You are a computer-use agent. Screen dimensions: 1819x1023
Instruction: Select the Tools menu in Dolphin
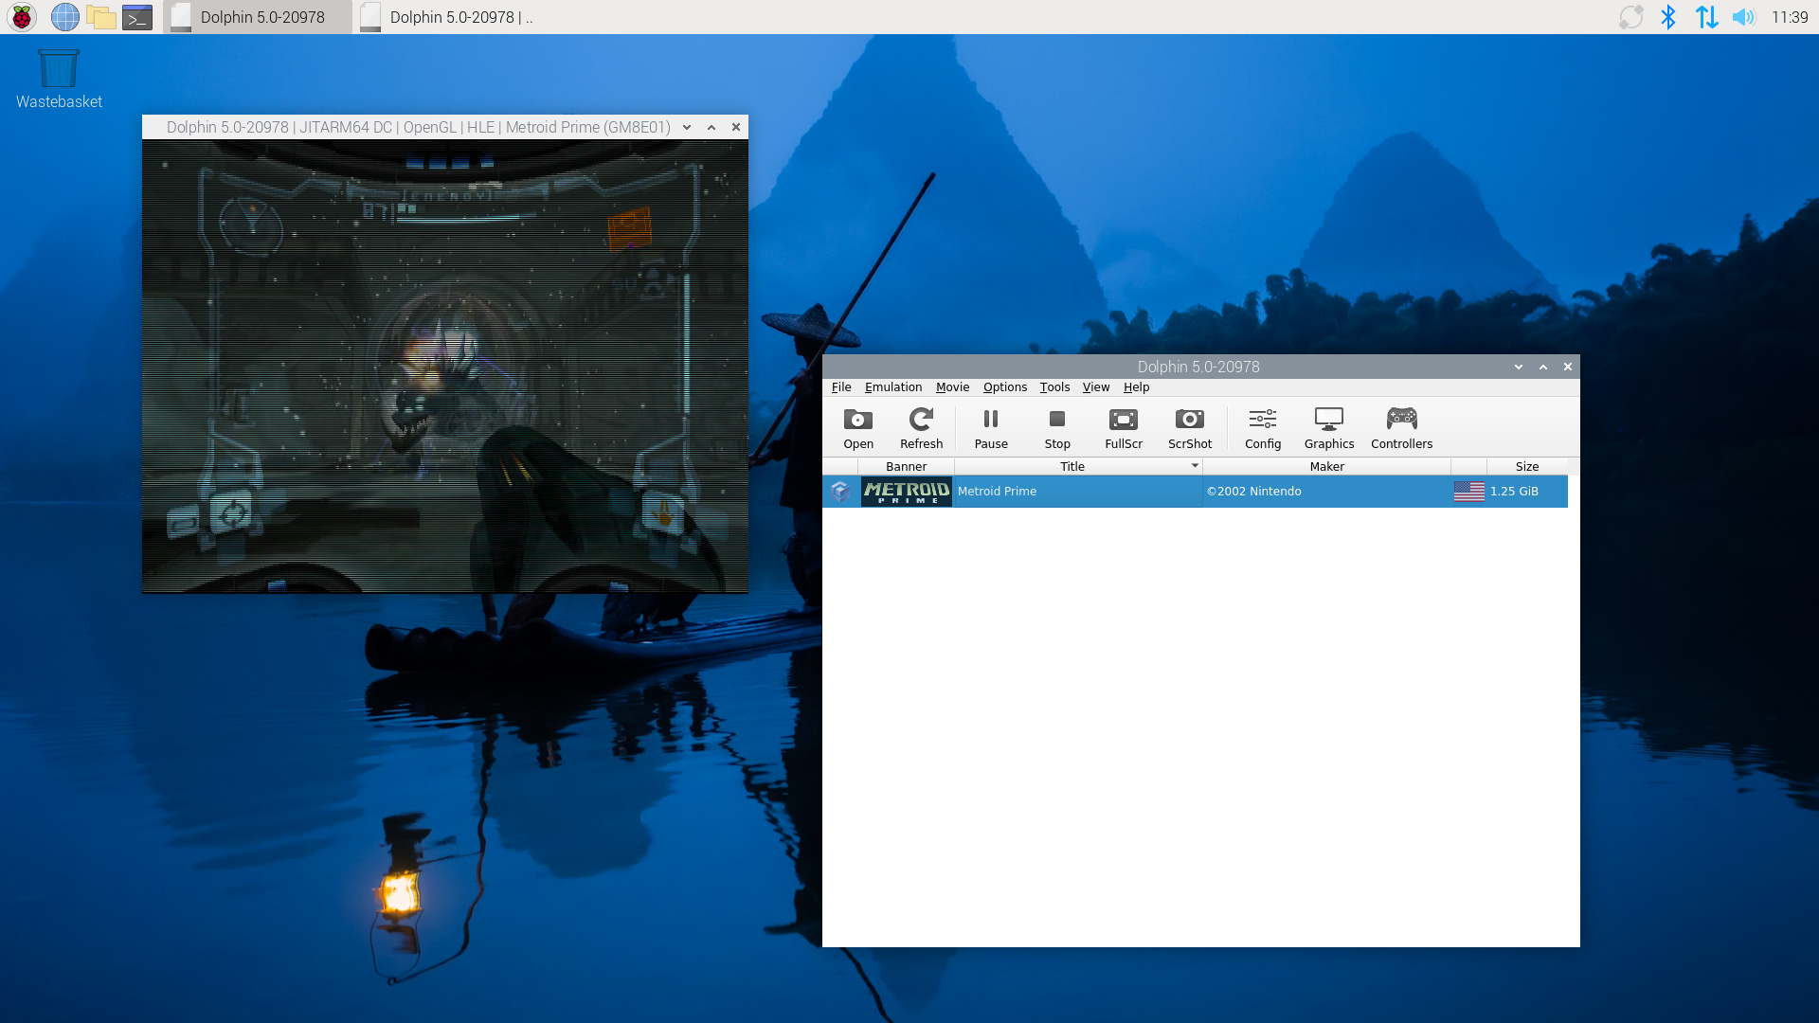point(1054,386)
